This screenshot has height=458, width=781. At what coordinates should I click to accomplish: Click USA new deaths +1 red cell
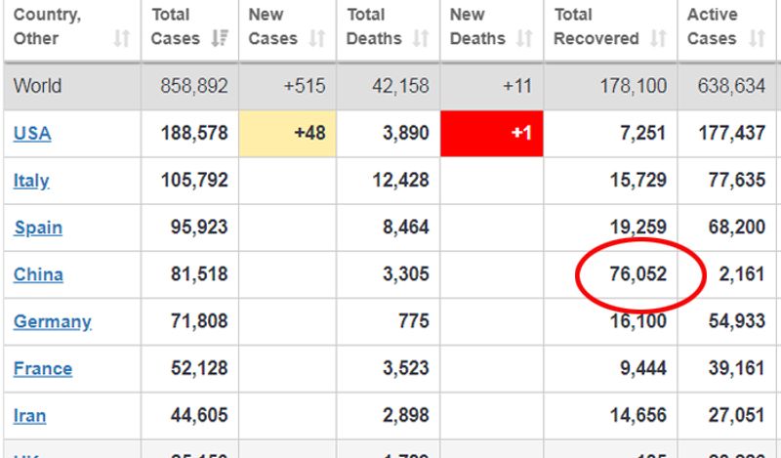[x=492, y=134]
